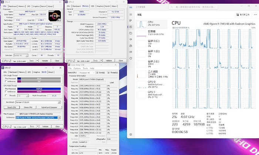Switch to SPD tab in CPU-Z Memory window
Image resolution: width=259 pixels, height=155 pixels.
point(92,6)
